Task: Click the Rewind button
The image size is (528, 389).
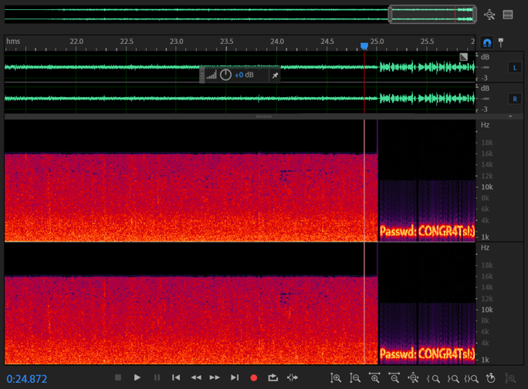Action: pos(196,377)
